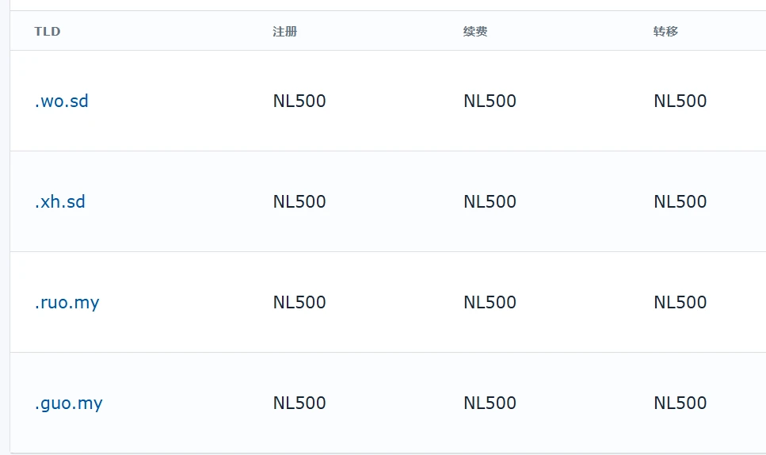Click the 续费 column header
The width and height of the screenshot is (766, 455).
click(x=475, y=32)
